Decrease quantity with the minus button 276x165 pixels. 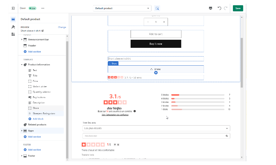click(148, 22)
